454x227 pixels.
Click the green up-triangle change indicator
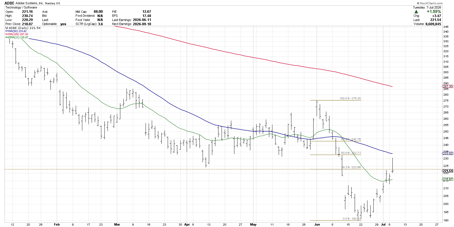point(416,12)
